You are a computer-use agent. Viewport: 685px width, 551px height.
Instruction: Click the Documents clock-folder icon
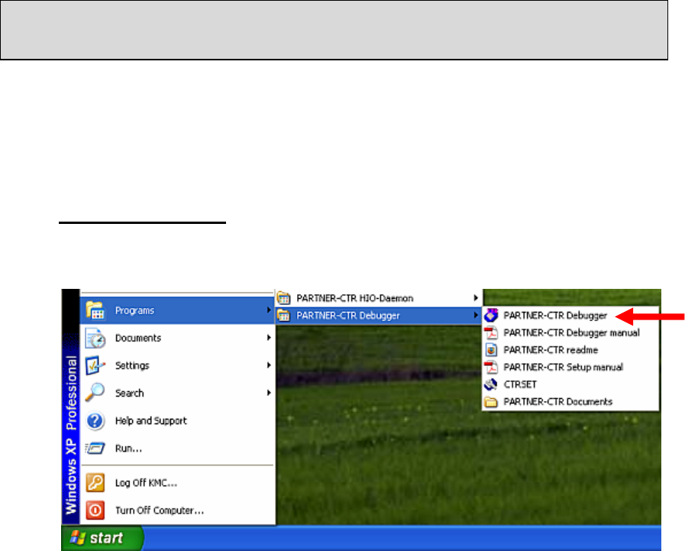pos(95,338)
